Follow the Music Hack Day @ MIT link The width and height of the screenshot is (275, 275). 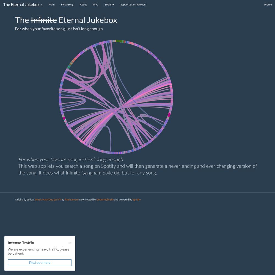[48, 199]
